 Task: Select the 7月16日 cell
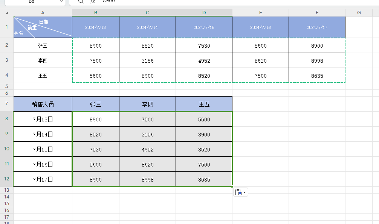pyautogui.click(x=43, y=164)
